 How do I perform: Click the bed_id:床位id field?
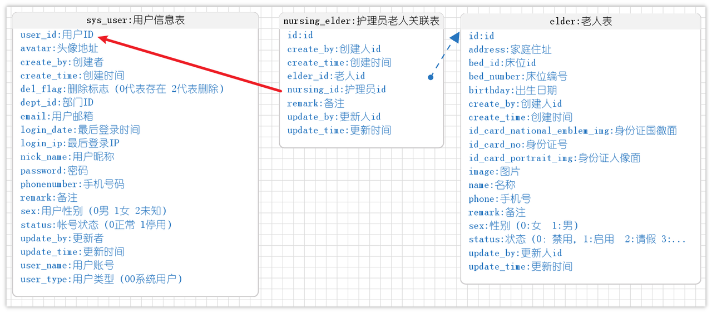(502, 63)
